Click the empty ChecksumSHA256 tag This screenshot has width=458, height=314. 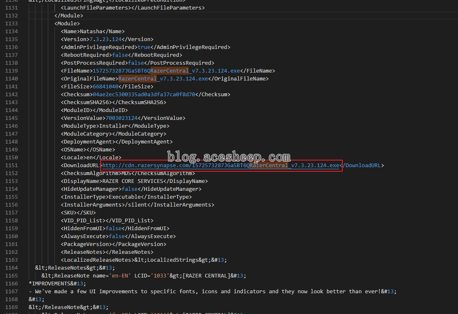(x=113, y=102)
